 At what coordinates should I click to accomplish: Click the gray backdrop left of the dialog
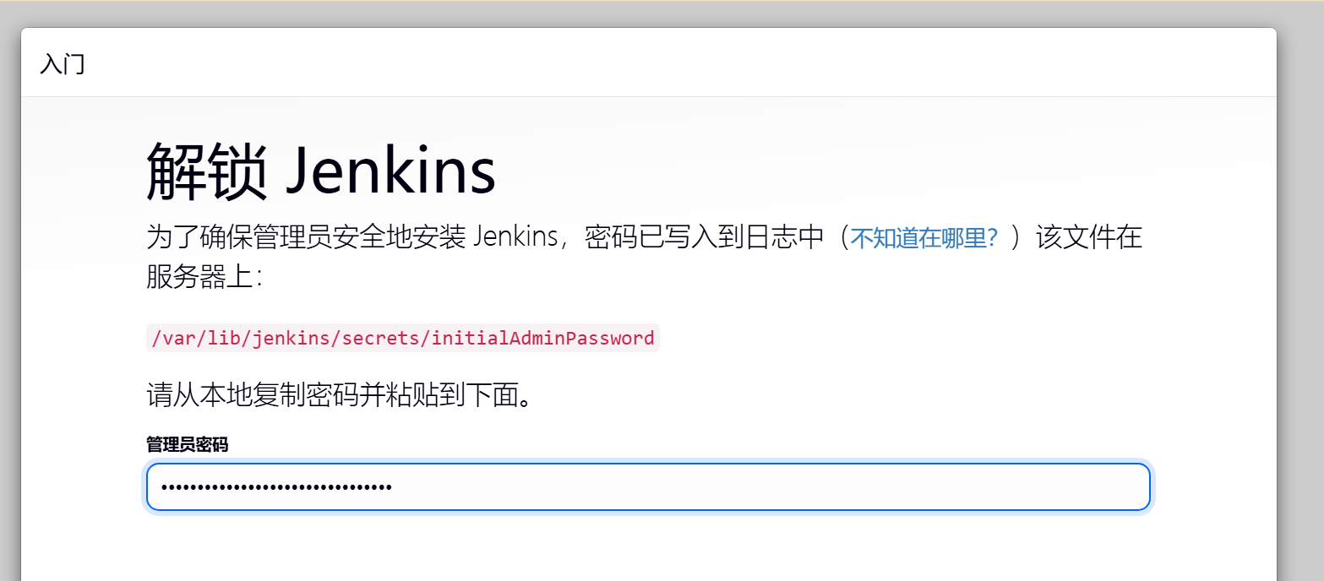[9, 296]
